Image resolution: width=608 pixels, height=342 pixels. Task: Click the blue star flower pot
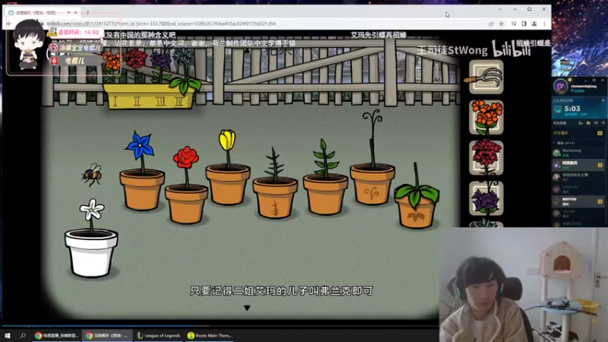pyautogui.click(x=141, y=170)
